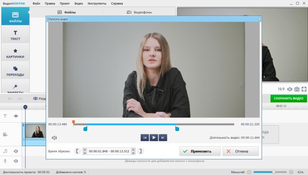The image size is (308, 176).
Task: Decrease start time with down stepper
Action: point(85,153)
